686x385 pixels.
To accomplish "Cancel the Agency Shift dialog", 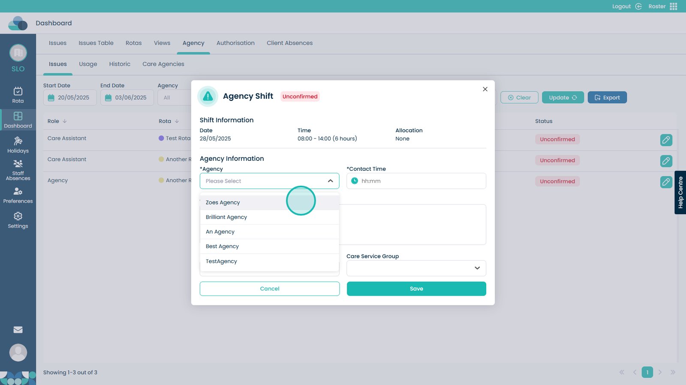I will pos(269,289).
